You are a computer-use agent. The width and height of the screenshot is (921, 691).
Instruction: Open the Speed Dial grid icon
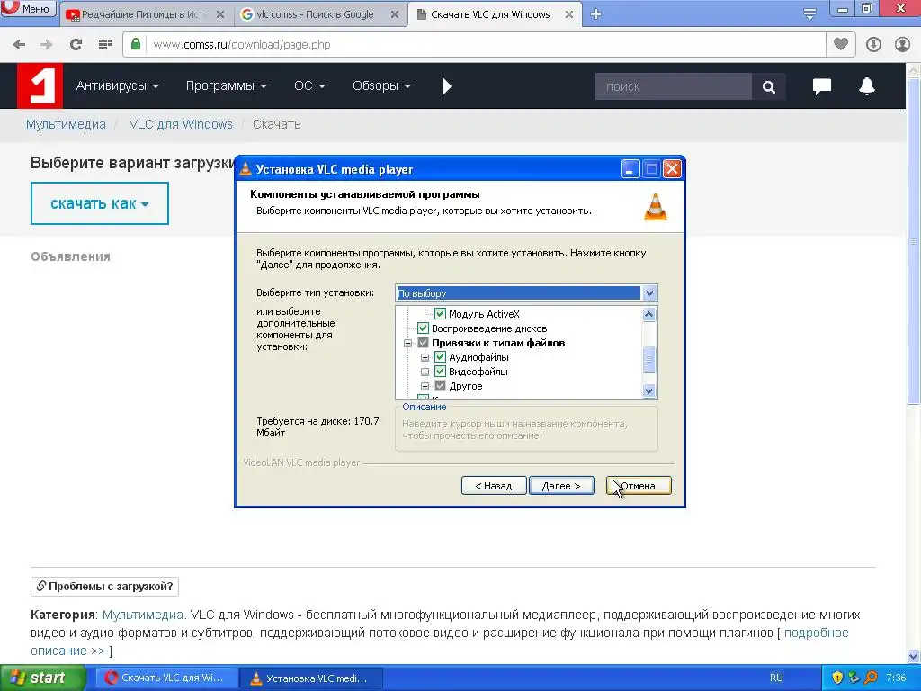[x=105, y=44]
